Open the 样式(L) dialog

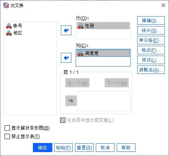click(x=151, y=60)
